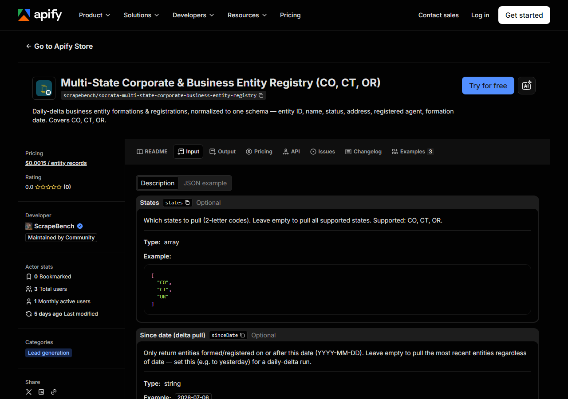568x399 pixels.
Task: Copy the actor slug with copy icon
Action: [x=261, y=95]
